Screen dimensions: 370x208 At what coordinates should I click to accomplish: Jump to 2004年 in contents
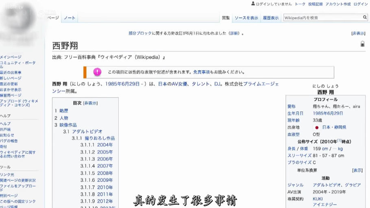[x=105, y=145]
